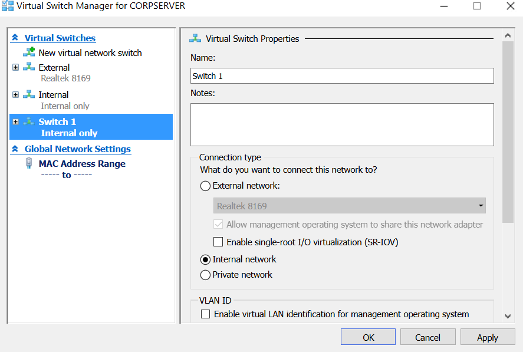
Task: Click the MAC Address Range icon
Action: tap(29, 163)
